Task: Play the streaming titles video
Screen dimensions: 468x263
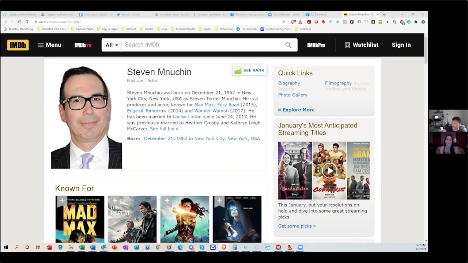Action: [x=329, y=171]
